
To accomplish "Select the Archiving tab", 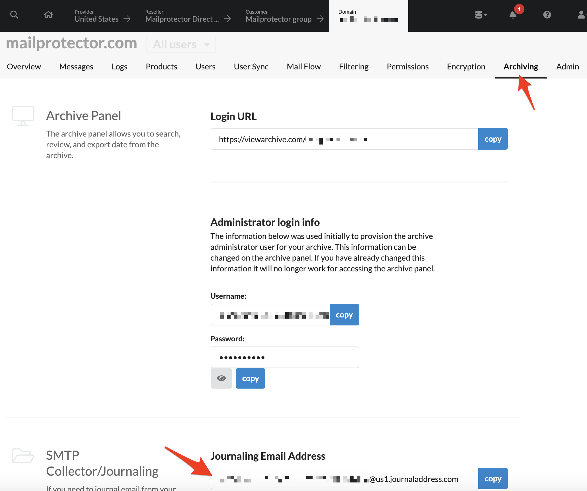I will coord(521,67).
